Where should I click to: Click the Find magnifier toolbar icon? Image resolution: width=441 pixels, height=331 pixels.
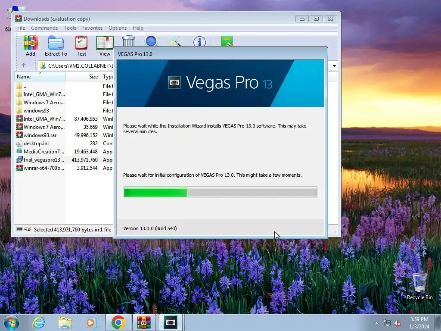coord(151,41)
